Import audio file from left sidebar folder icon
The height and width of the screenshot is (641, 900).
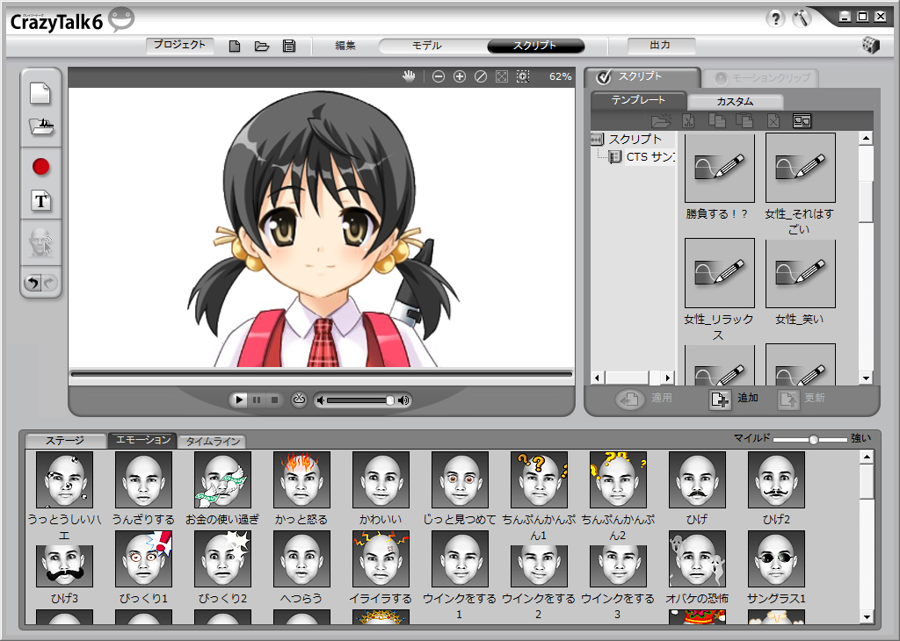point(41,126)
